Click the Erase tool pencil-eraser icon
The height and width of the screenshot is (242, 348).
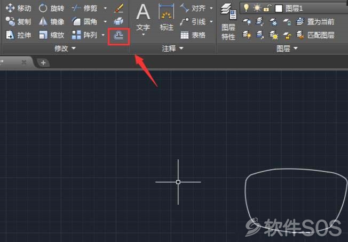[x=118, y=9]
